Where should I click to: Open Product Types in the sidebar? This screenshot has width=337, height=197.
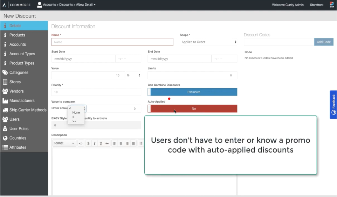(24, 63)
